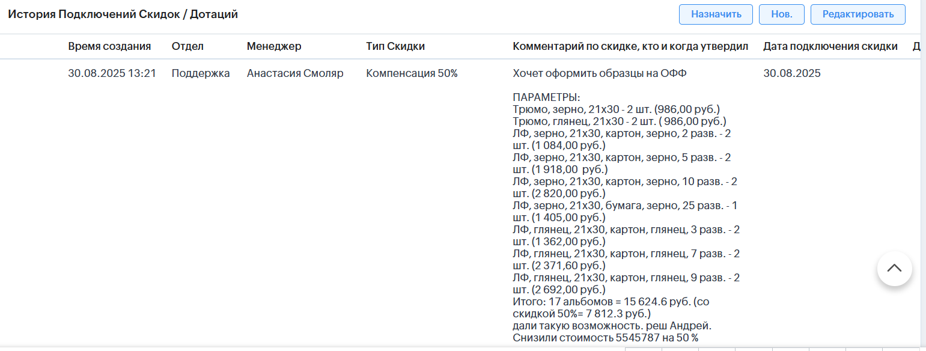Open editing with the Редактировать button

click(x=857, y=14)
